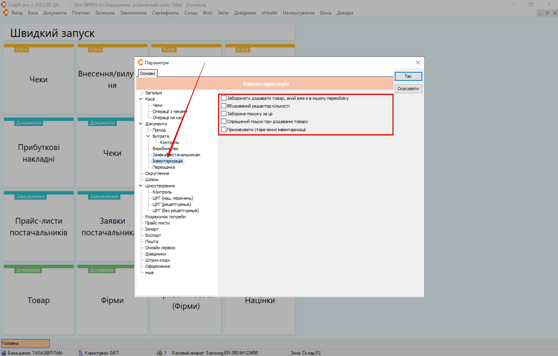Viewport: 558px width, 356px height.
Task: Open the Налаштування menu
Action: tap(299, 13)
